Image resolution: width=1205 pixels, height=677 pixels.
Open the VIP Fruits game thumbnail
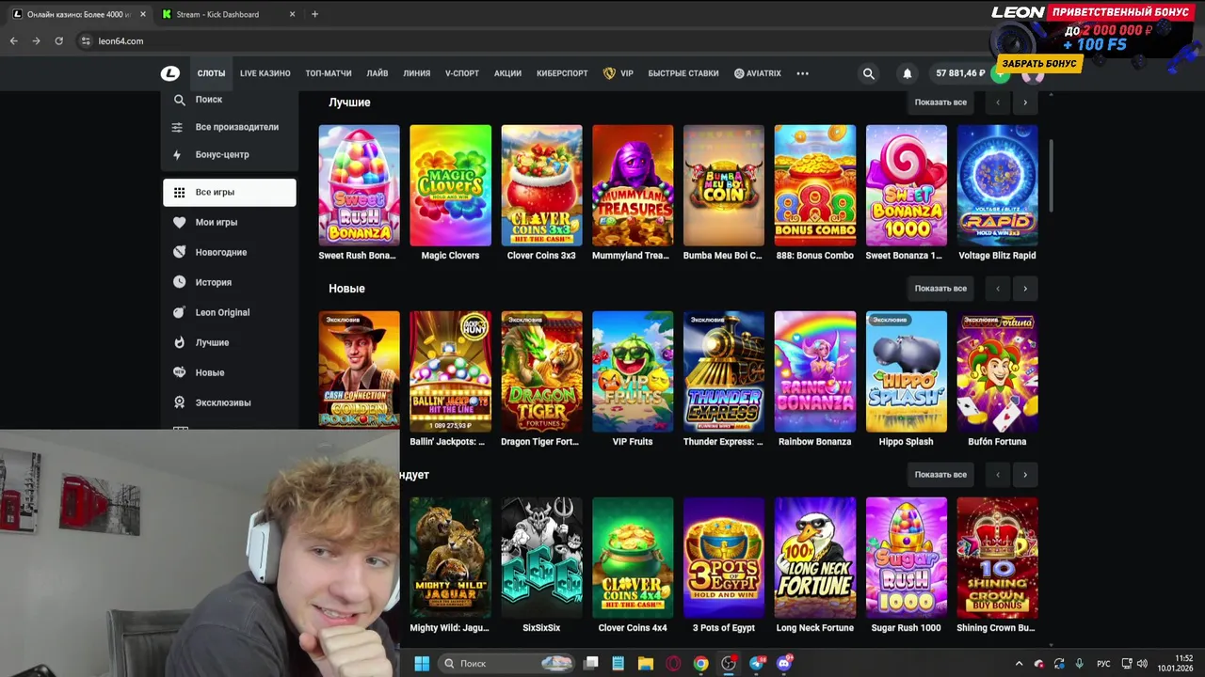click(633, 371)
